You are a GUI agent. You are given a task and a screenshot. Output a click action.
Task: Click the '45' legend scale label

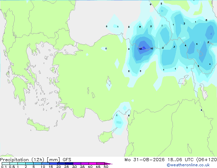[98, 167]
